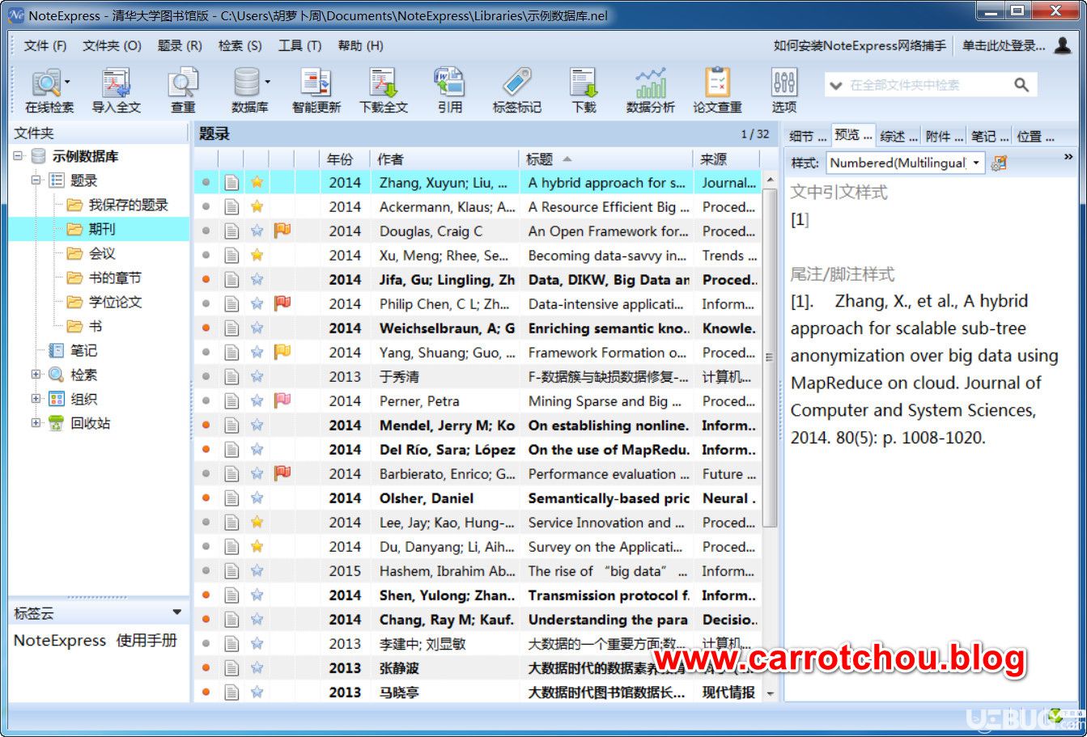Toggle the star on Jifa, Gu row
This screenshot has width=1087, height=737.
click(x=257, y=279)
